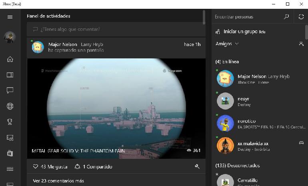Open nesyr avatar in friends list
This screenshot has height=186, width=308.
pyautogui.click(x=225, y=101)
